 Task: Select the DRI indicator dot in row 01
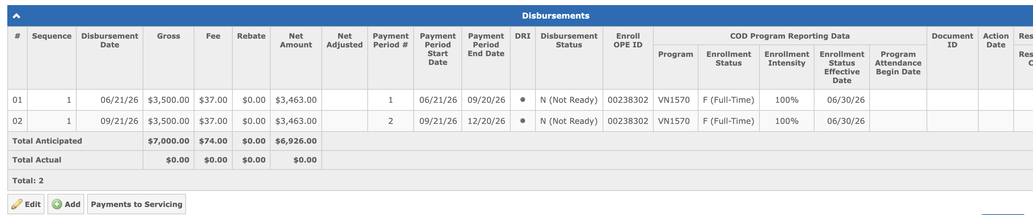click(522, 100)
